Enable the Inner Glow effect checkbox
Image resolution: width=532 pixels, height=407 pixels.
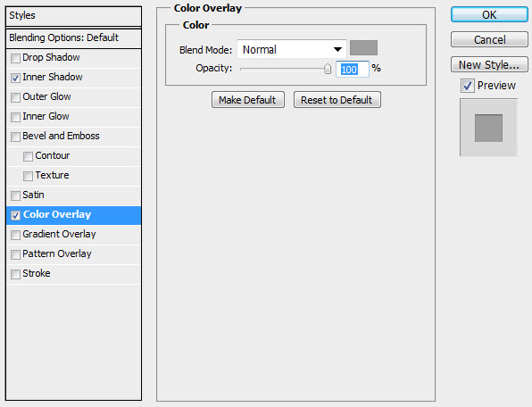[15, 117]
